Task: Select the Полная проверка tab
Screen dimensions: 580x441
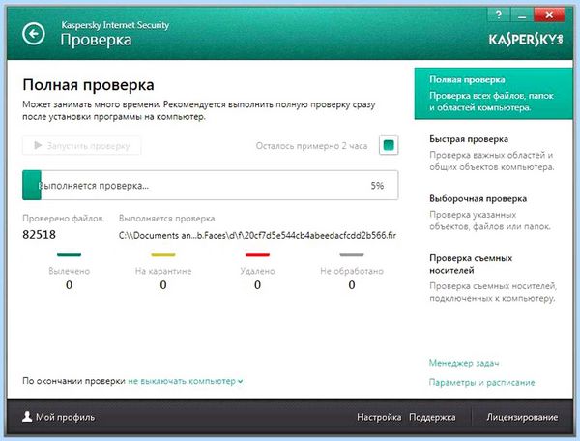Action: (493, 94)
